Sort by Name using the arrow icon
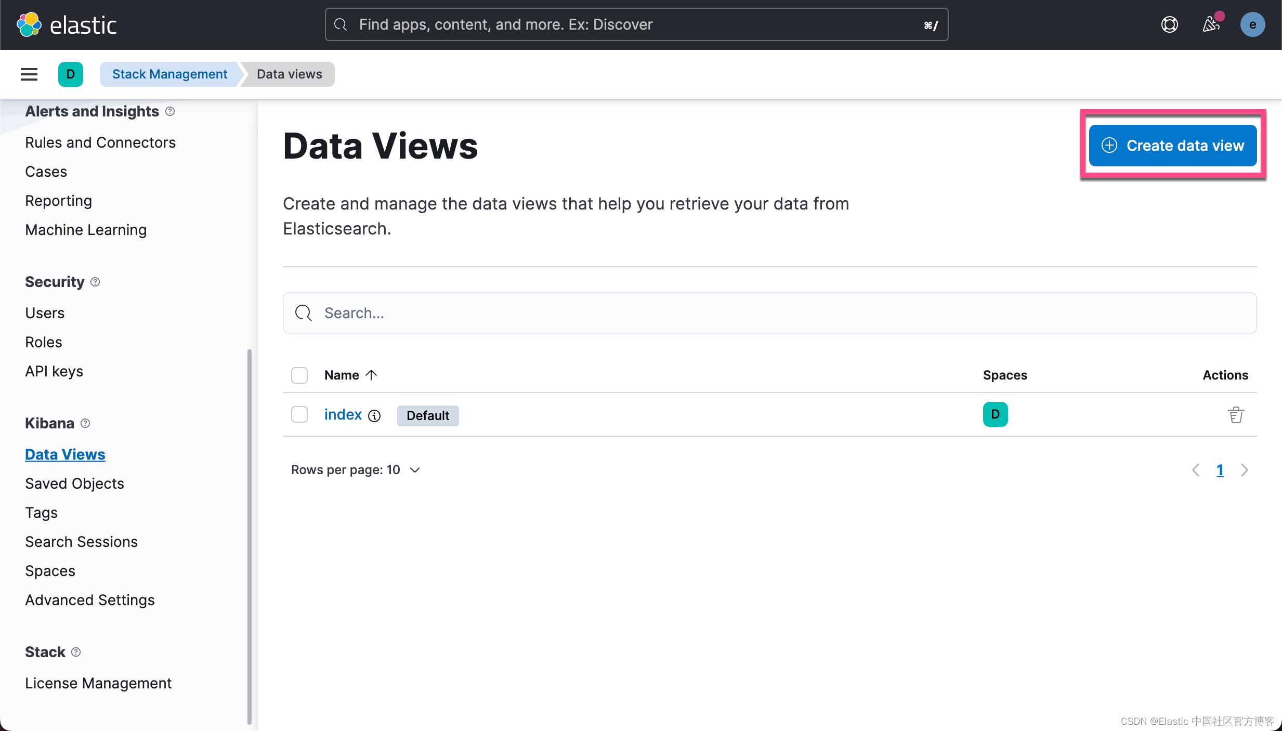The height and width of the screenshot is (731, 1282). [x=371, y=375]
